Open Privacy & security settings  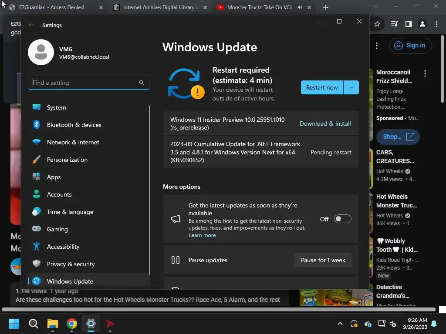pos(89,264)
